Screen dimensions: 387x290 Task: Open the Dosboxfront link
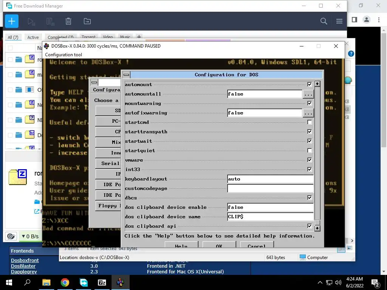point(25,260)
